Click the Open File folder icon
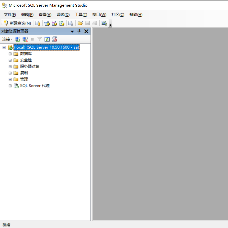 pyautogui.click(x=80, y=23)
